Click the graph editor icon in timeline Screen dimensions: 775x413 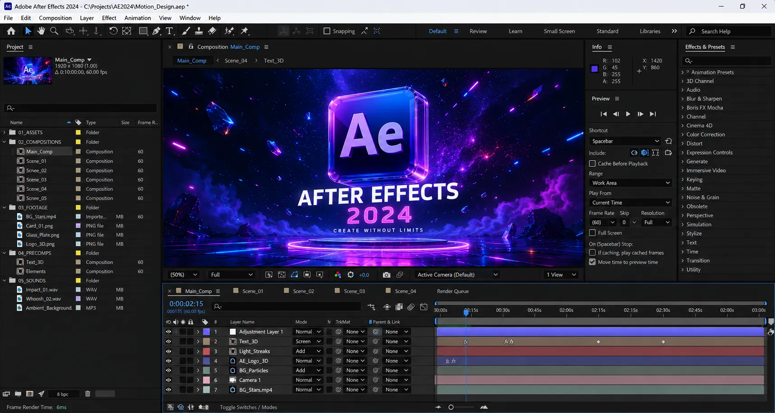[x=424, y=307]
